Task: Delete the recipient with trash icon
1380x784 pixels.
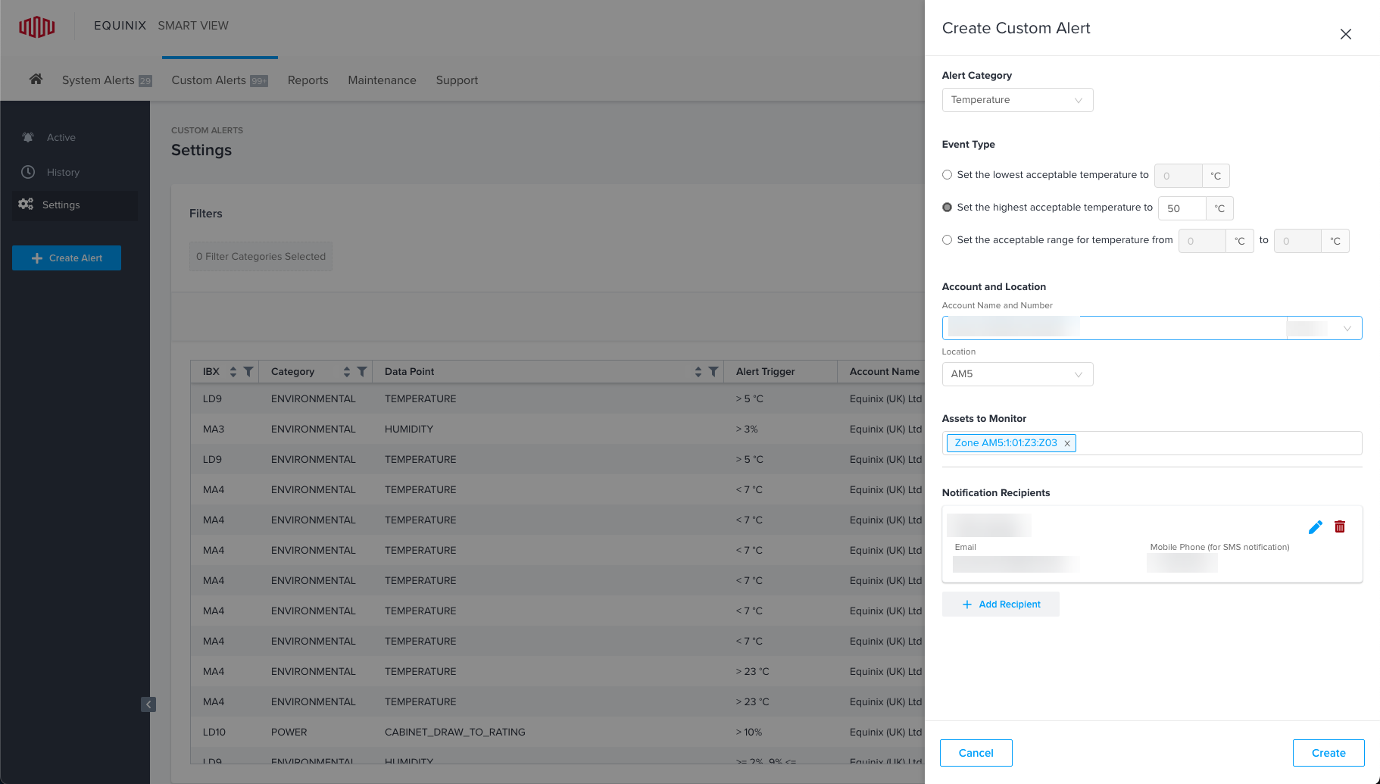Action: point(1340,527)
